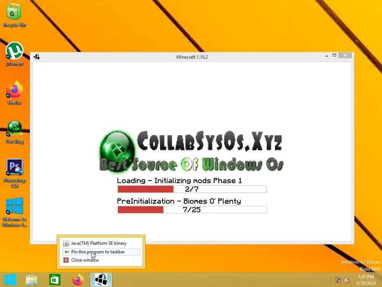Show hidden system tray icons arrow
Viewport: 382px width, 287px height.
click(x=329, y=280)
